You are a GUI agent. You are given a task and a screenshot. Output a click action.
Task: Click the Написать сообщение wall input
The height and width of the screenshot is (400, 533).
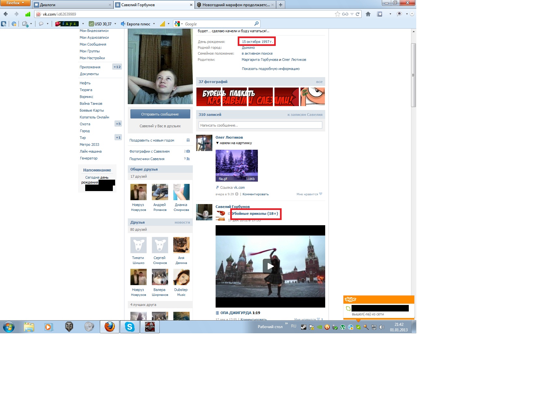coord(260,125)
